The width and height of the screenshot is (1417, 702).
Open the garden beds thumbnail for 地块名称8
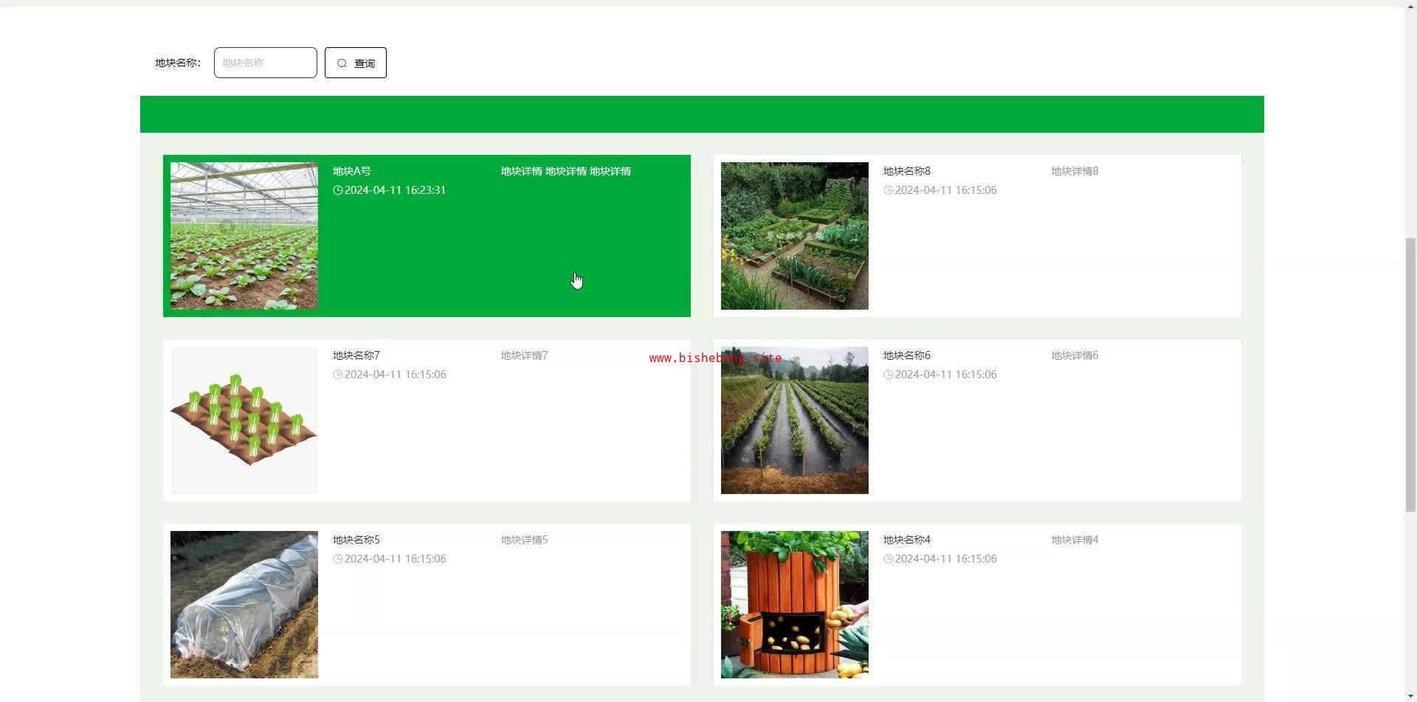coord(795,236)
